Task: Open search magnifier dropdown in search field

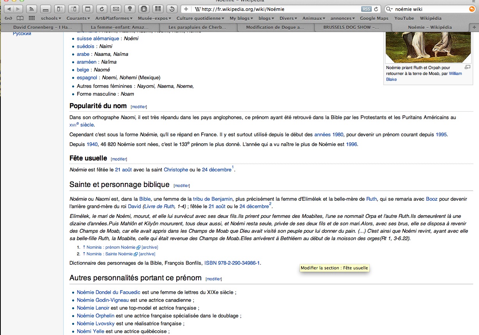Action: coord(389,9)
